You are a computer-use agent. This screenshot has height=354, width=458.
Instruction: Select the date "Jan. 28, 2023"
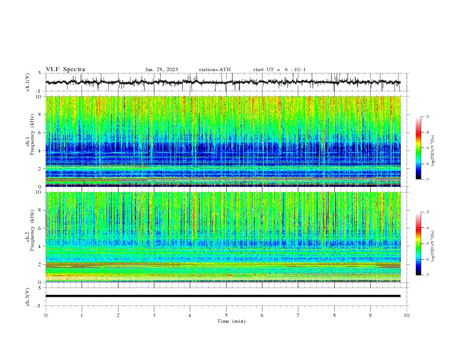coord(161,69)
